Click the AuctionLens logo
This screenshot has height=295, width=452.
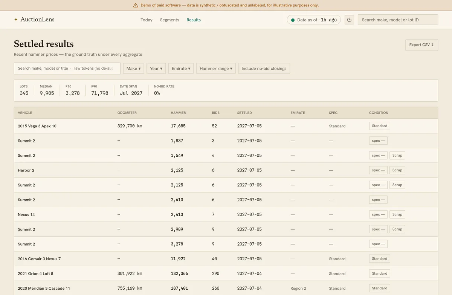pos(34,20)
